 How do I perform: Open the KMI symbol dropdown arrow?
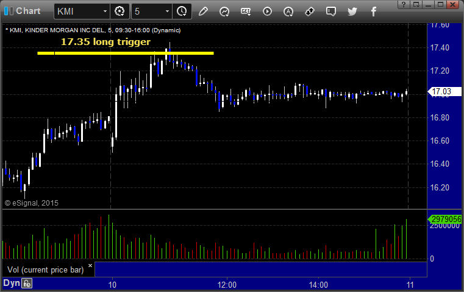pos(105,12)
